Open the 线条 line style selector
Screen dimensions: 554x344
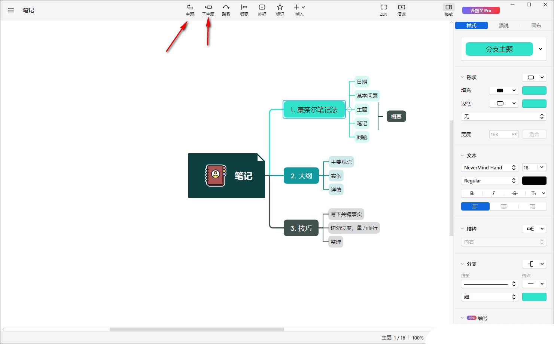tap(490, 284)
